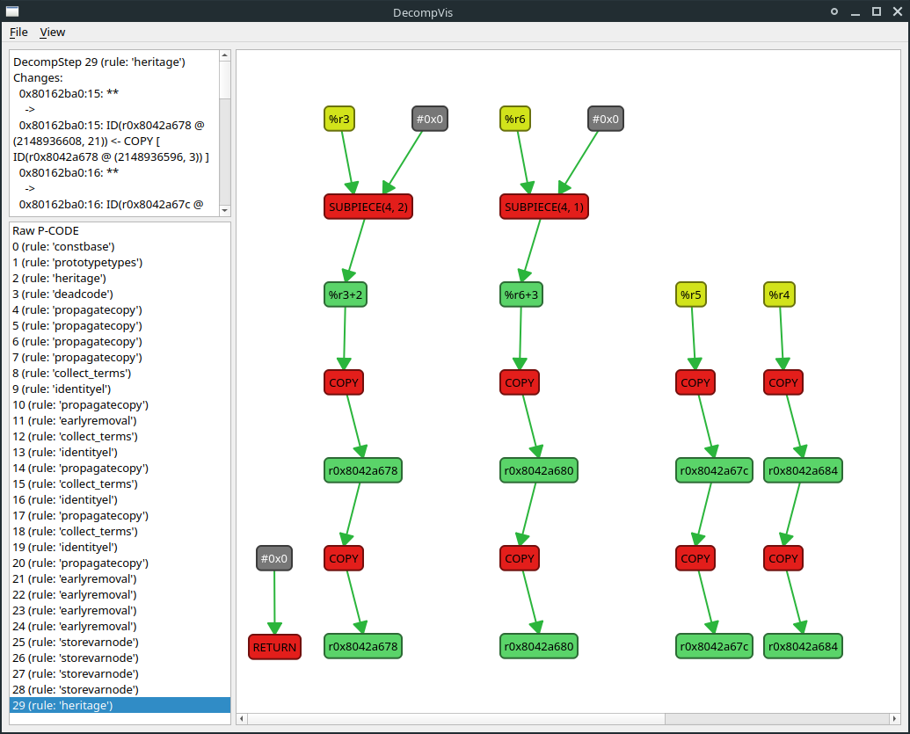Click the red RETURN node
The height and width of the screenshot is (734, 910).
click(274, 647)
